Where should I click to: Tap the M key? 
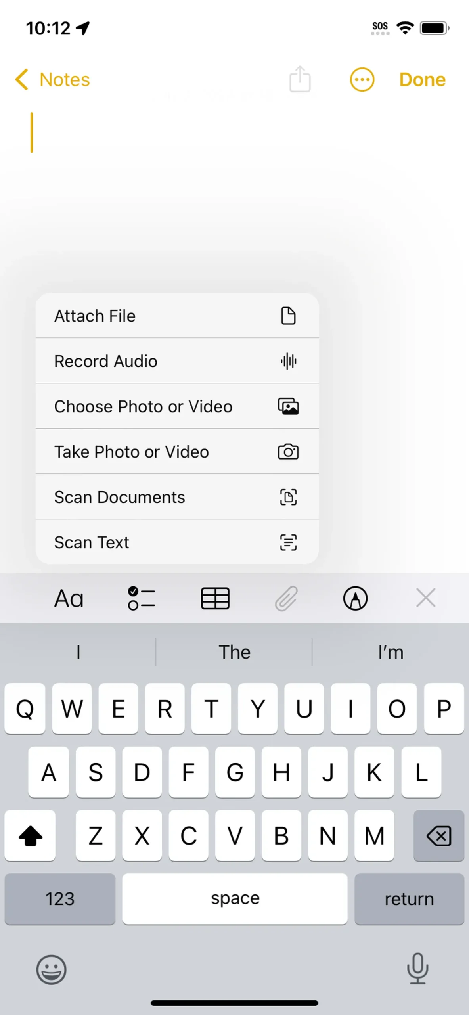[374, 836]
